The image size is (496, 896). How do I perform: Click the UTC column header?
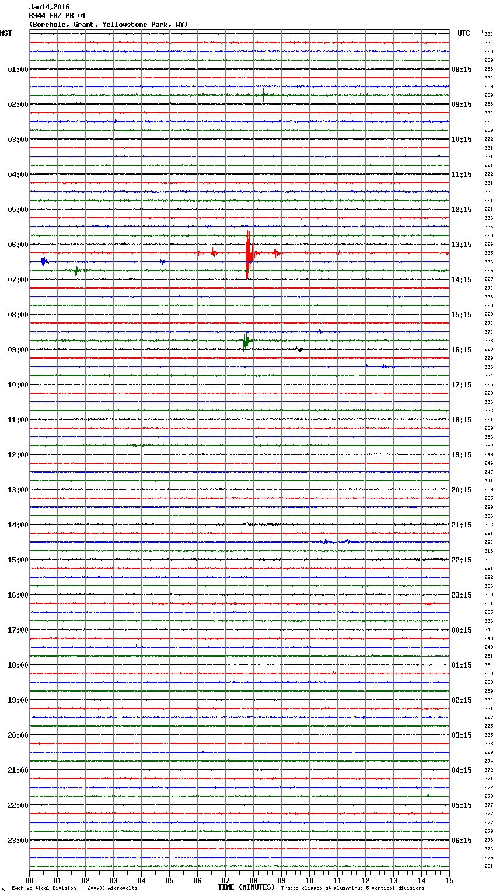click(464, 33)
